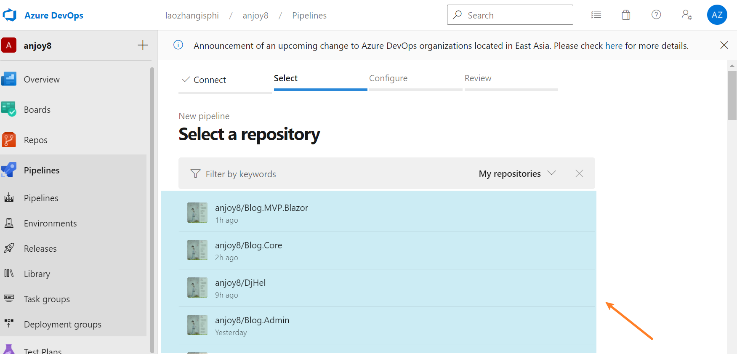Click the Deployment groups icon
737x354 pixels.
coord(9,323)
